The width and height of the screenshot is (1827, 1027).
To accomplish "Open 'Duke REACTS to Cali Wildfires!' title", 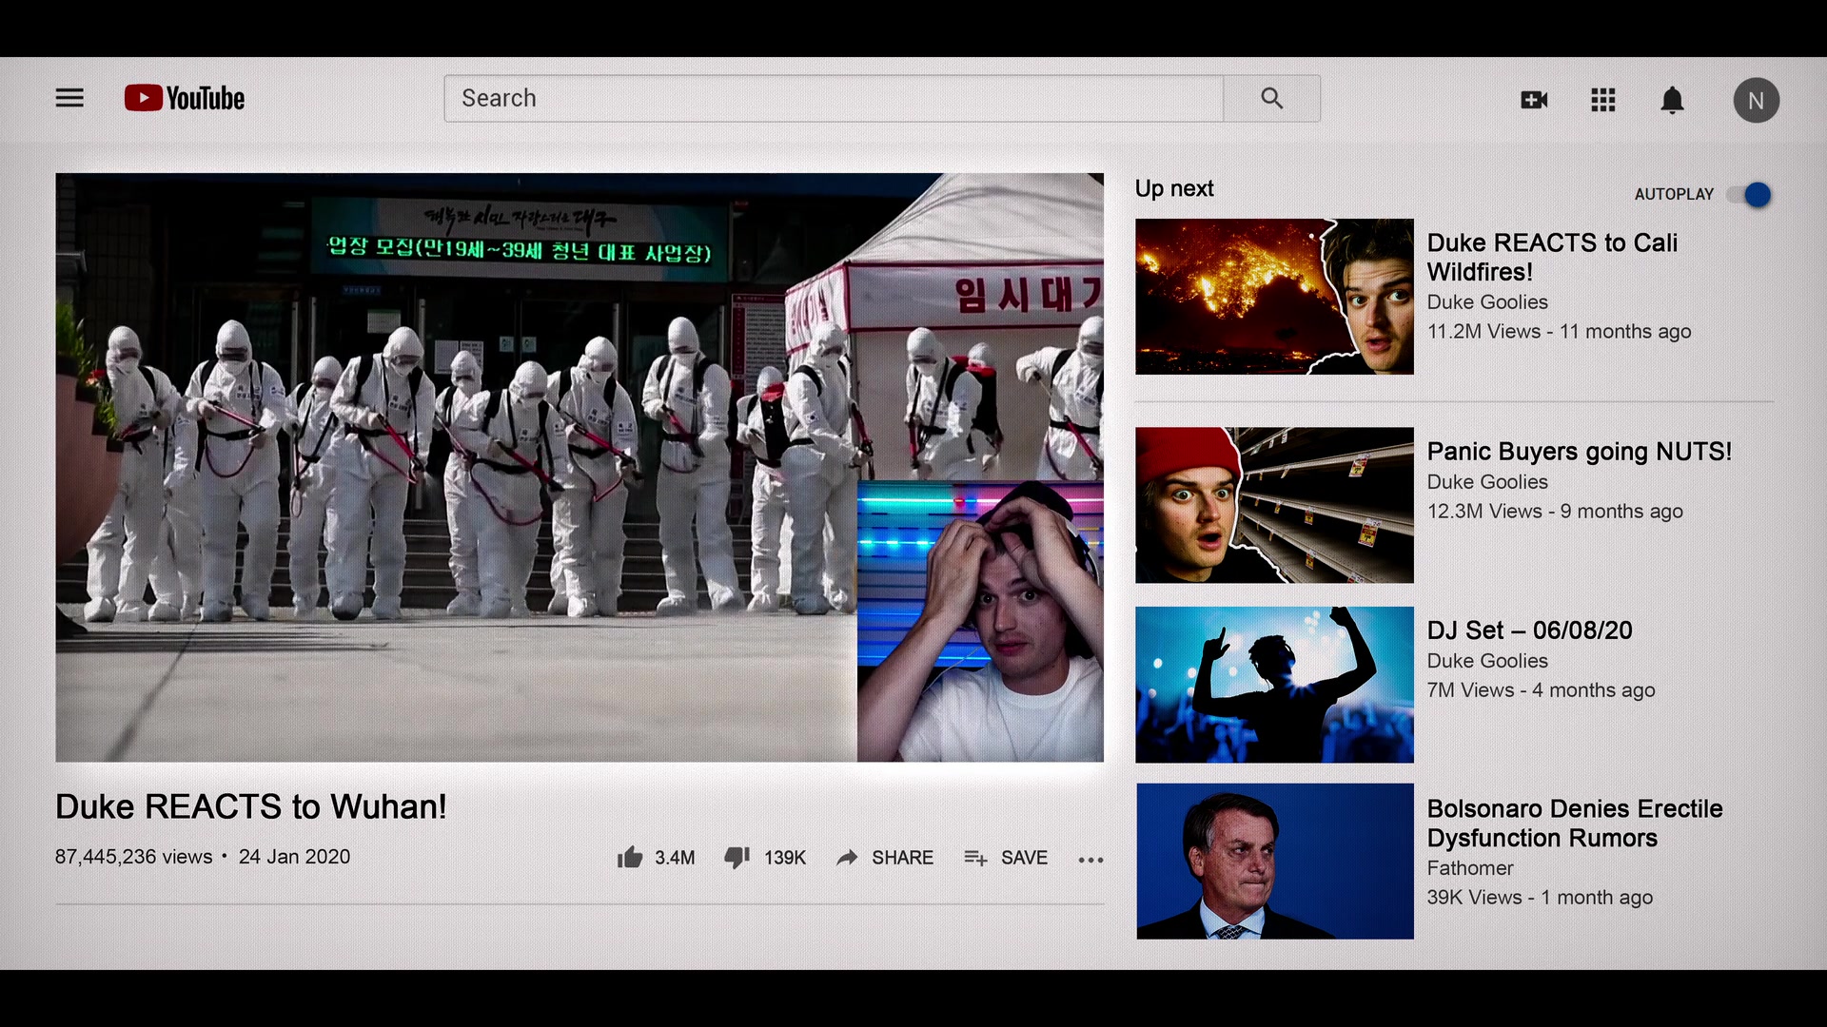I will (1552, 257).
